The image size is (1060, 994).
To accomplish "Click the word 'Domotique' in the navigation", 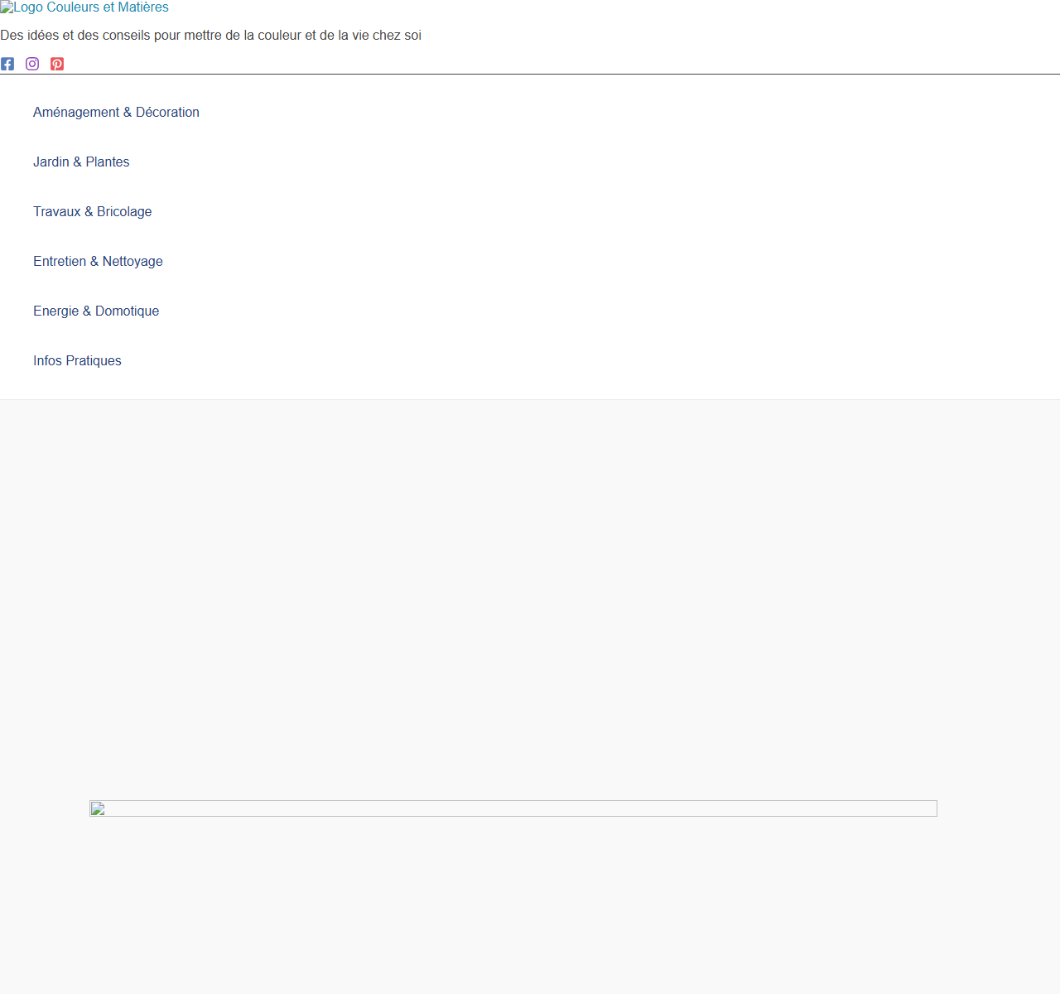I will (127, 311).
